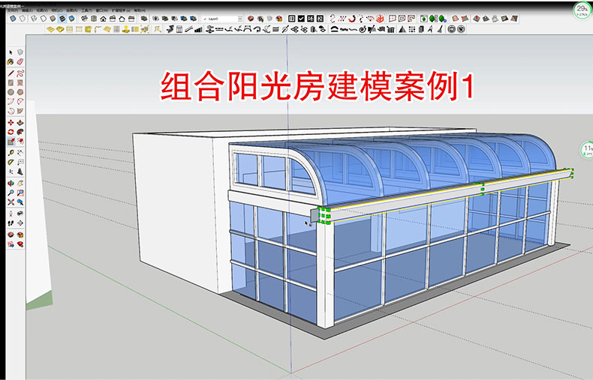Select the Tape Measure tool
The height and width of the screenshot is (380, 593).
click(10, 151)
